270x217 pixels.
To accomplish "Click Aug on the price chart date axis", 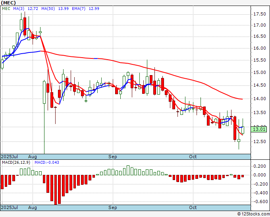I will point(33,157).
